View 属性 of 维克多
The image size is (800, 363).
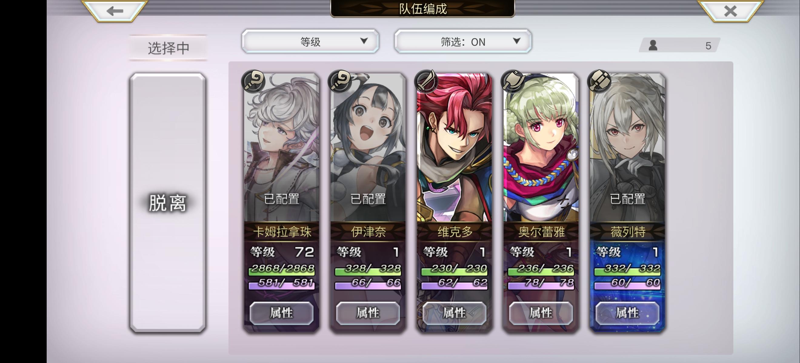454,313
